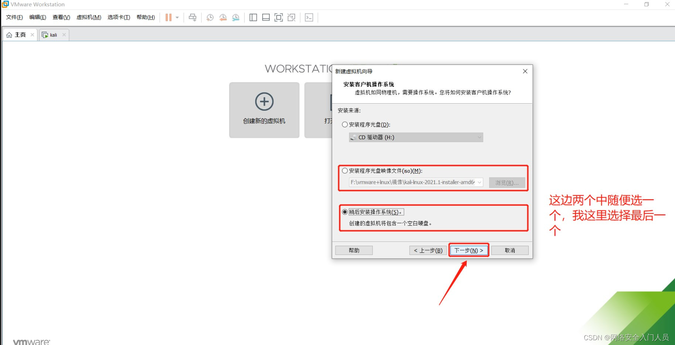
Task: Open the 编辑(E) menu
Action: pyautogui.click(x=38, y=17)
